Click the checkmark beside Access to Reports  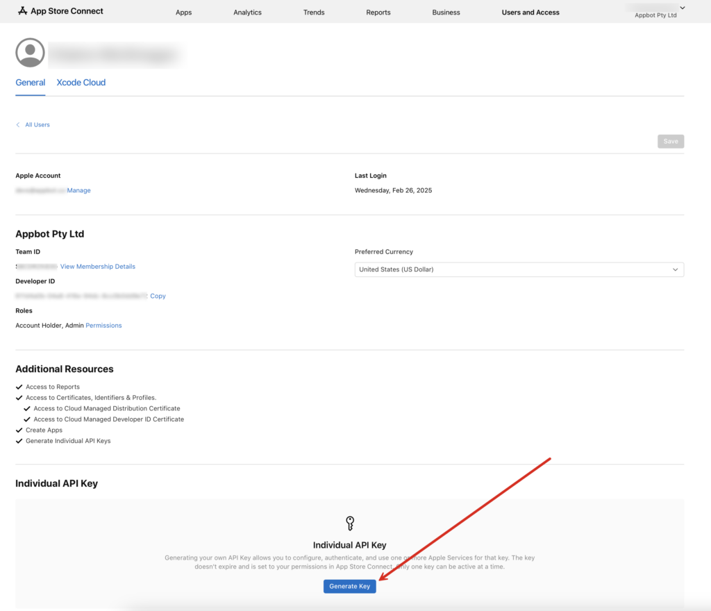pos(19,387)
